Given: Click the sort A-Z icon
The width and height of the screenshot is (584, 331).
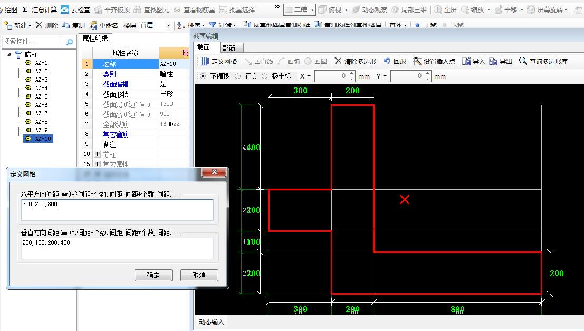Looking at the screenshot, I should pyautogui.click(x=180, y=25).
